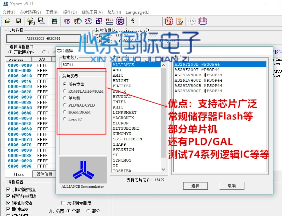Image resolution: width=282 pixels, height=216 pixels.
Task: Switch to the 器件信息 tab
Action: point(44,175)
